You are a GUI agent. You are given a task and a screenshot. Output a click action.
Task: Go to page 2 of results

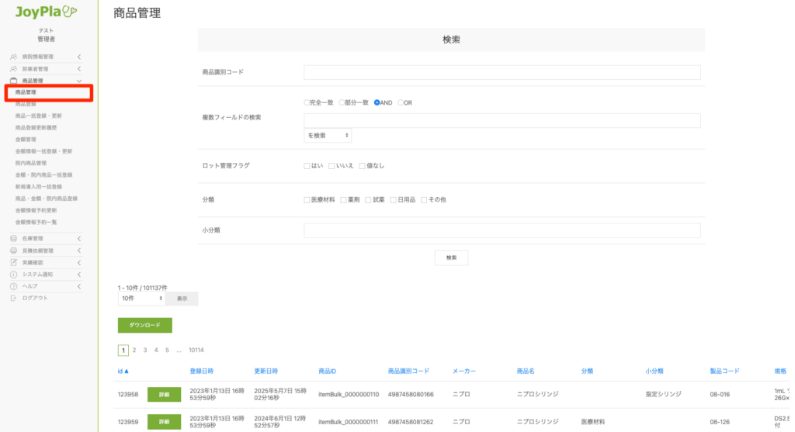pyautogui.click(x=134, y=350)
